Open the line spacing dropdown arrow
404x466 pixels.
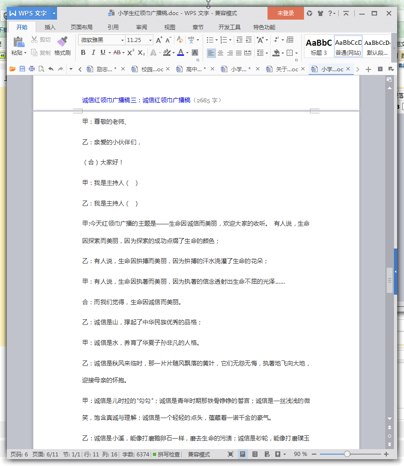tap(267, 53)
